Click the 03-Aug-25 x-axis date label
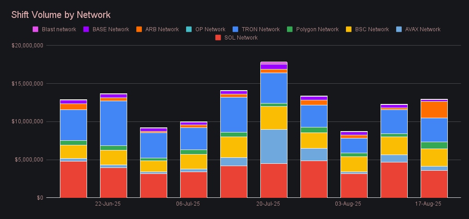The height and width of the screenshot is (219, 469). pos(348,203)
